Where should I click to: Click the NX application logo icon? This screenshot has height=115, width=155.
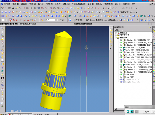2,4
